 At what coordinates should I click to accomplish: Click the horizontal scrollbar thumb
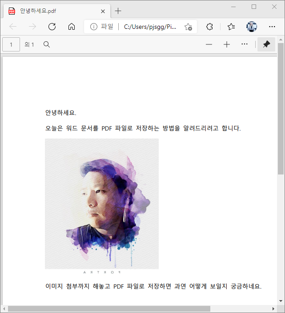pyautogui.click(x=109, y=309)
